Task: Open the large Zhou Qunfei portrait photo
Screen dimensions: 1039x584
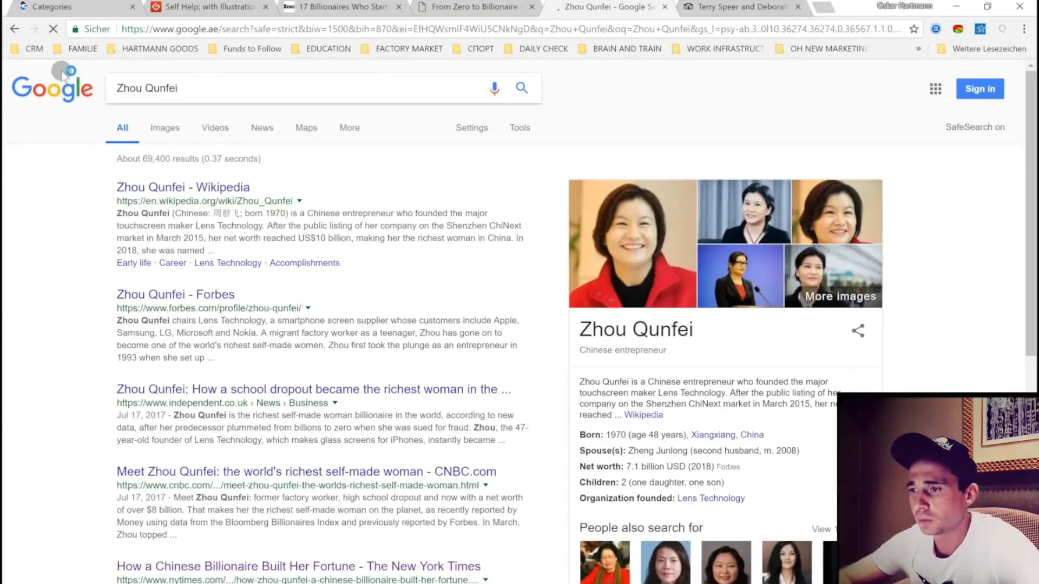Action: (x=633, y=244)
